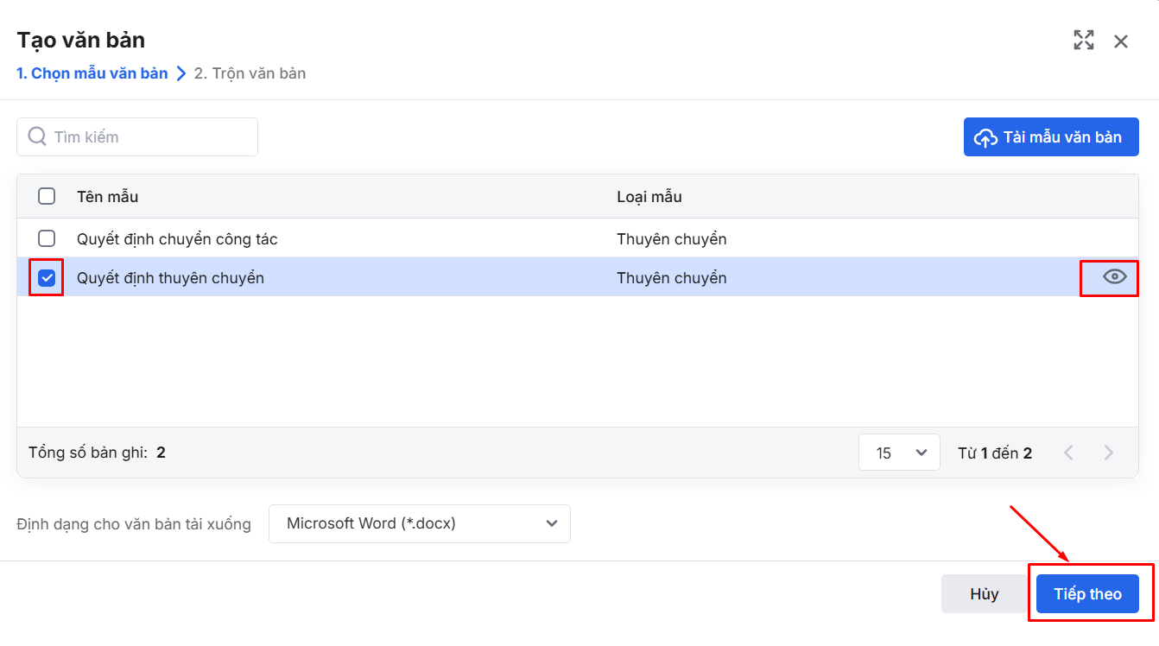The image size is (1159, 646).
Task: Select step 1. Chọn mẫu văn bản
Action: coord(92,73)
